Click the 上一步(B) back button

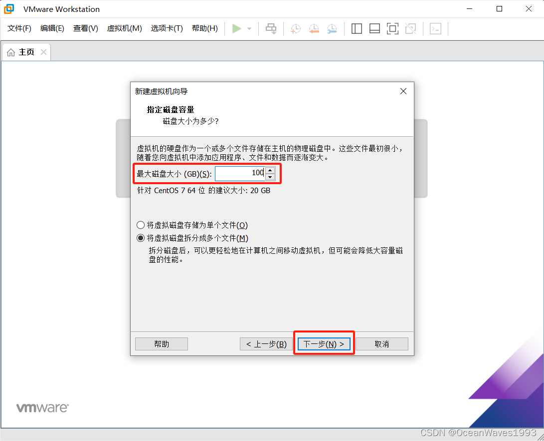coord(266,344)
